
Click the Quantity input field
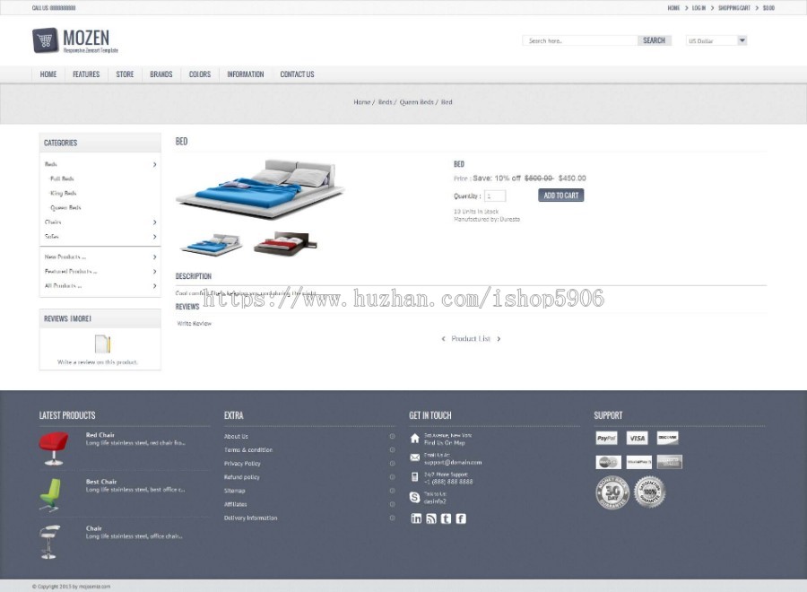[496, 195]
